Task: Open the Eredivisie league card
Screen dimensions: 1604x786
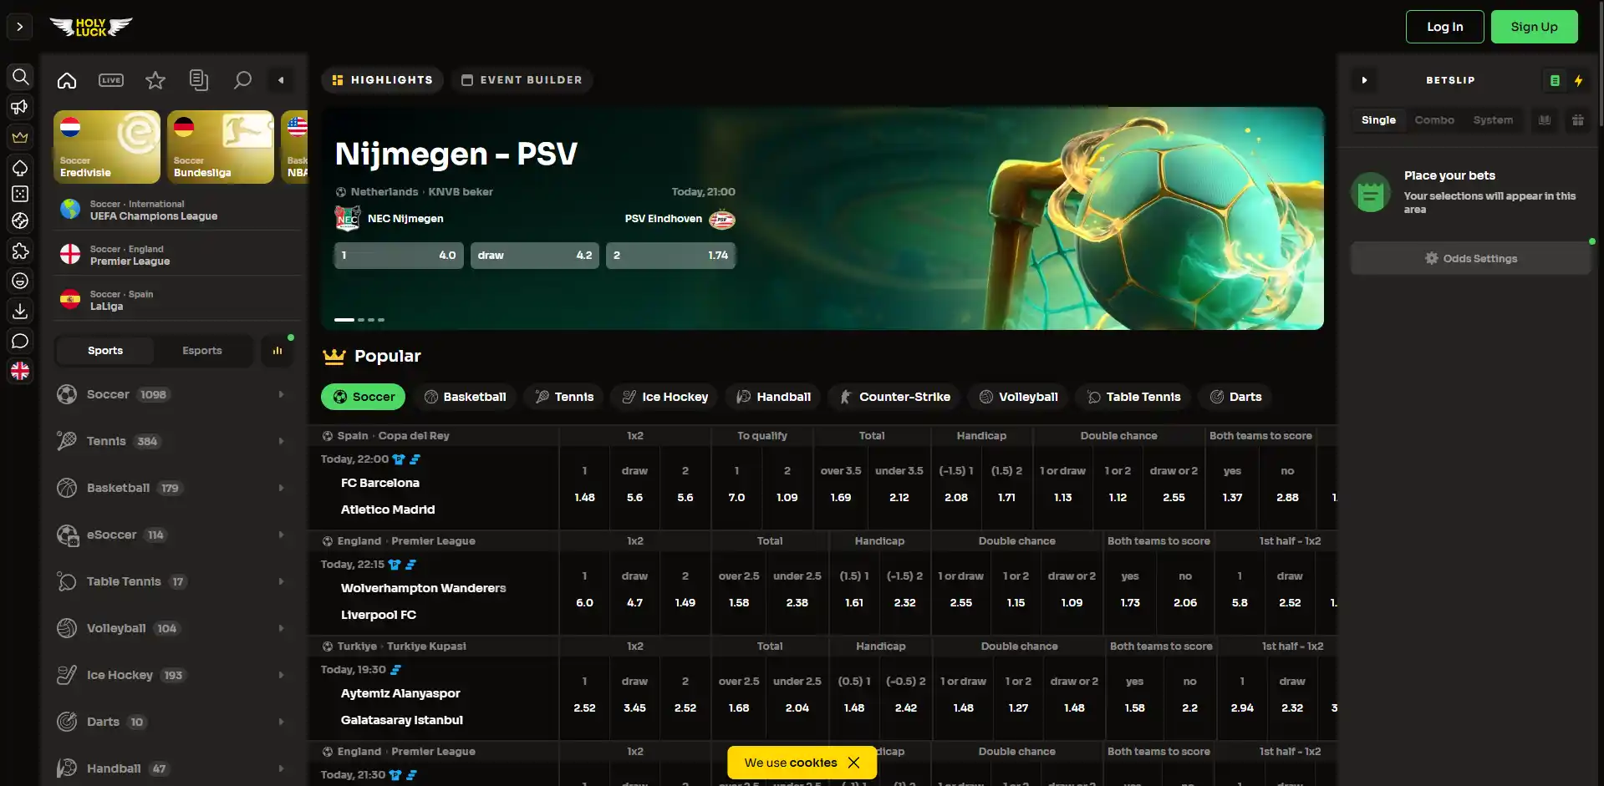Action: click(x=107, y=147)
